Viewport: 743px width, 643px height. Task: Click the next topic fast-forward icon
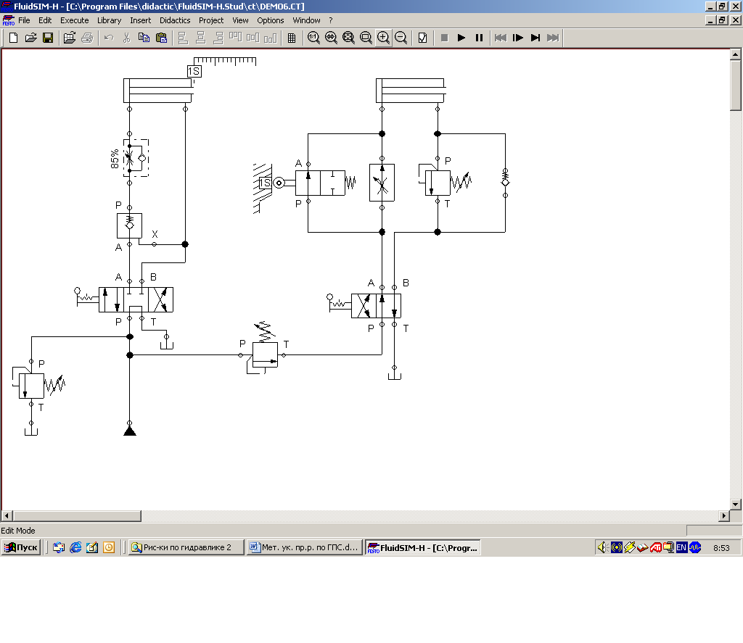553,38
